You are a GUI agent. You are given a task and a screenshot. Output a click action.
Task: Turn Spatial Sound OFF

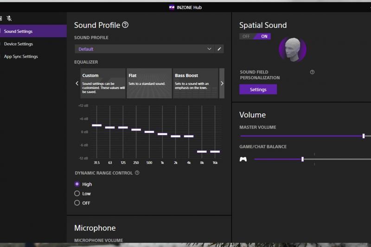[x=246, y=37]
